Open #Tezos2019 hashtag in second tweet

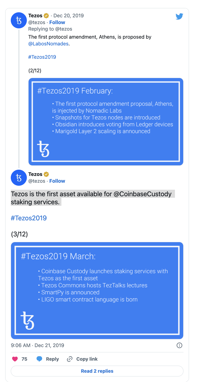tap(29, 218)
